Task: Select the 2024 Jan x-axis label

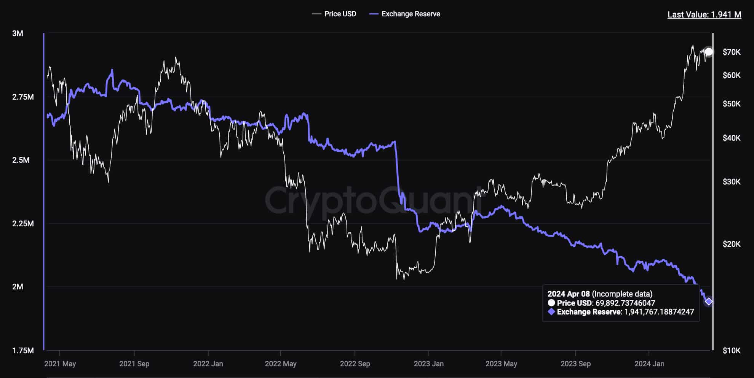Action: pyautogui.click(x=649, y=364)
